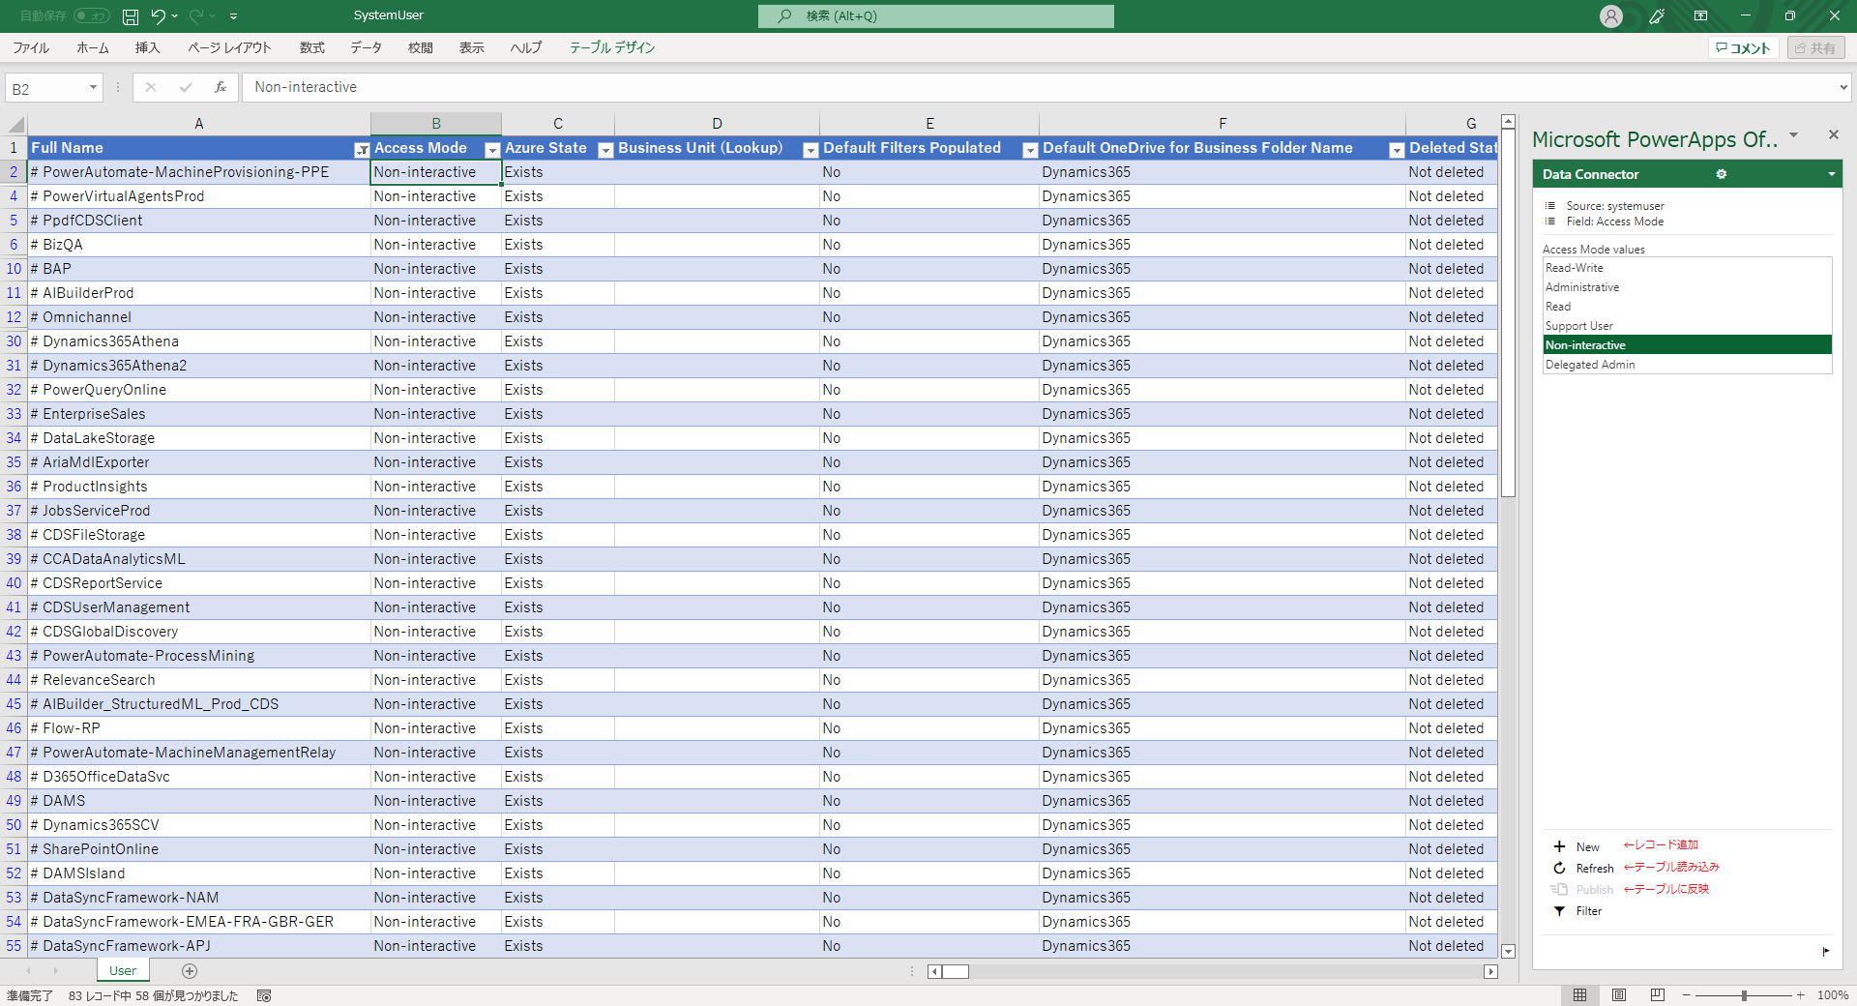Click the insert function fx icon
1857x1006 pixels.
221,87
